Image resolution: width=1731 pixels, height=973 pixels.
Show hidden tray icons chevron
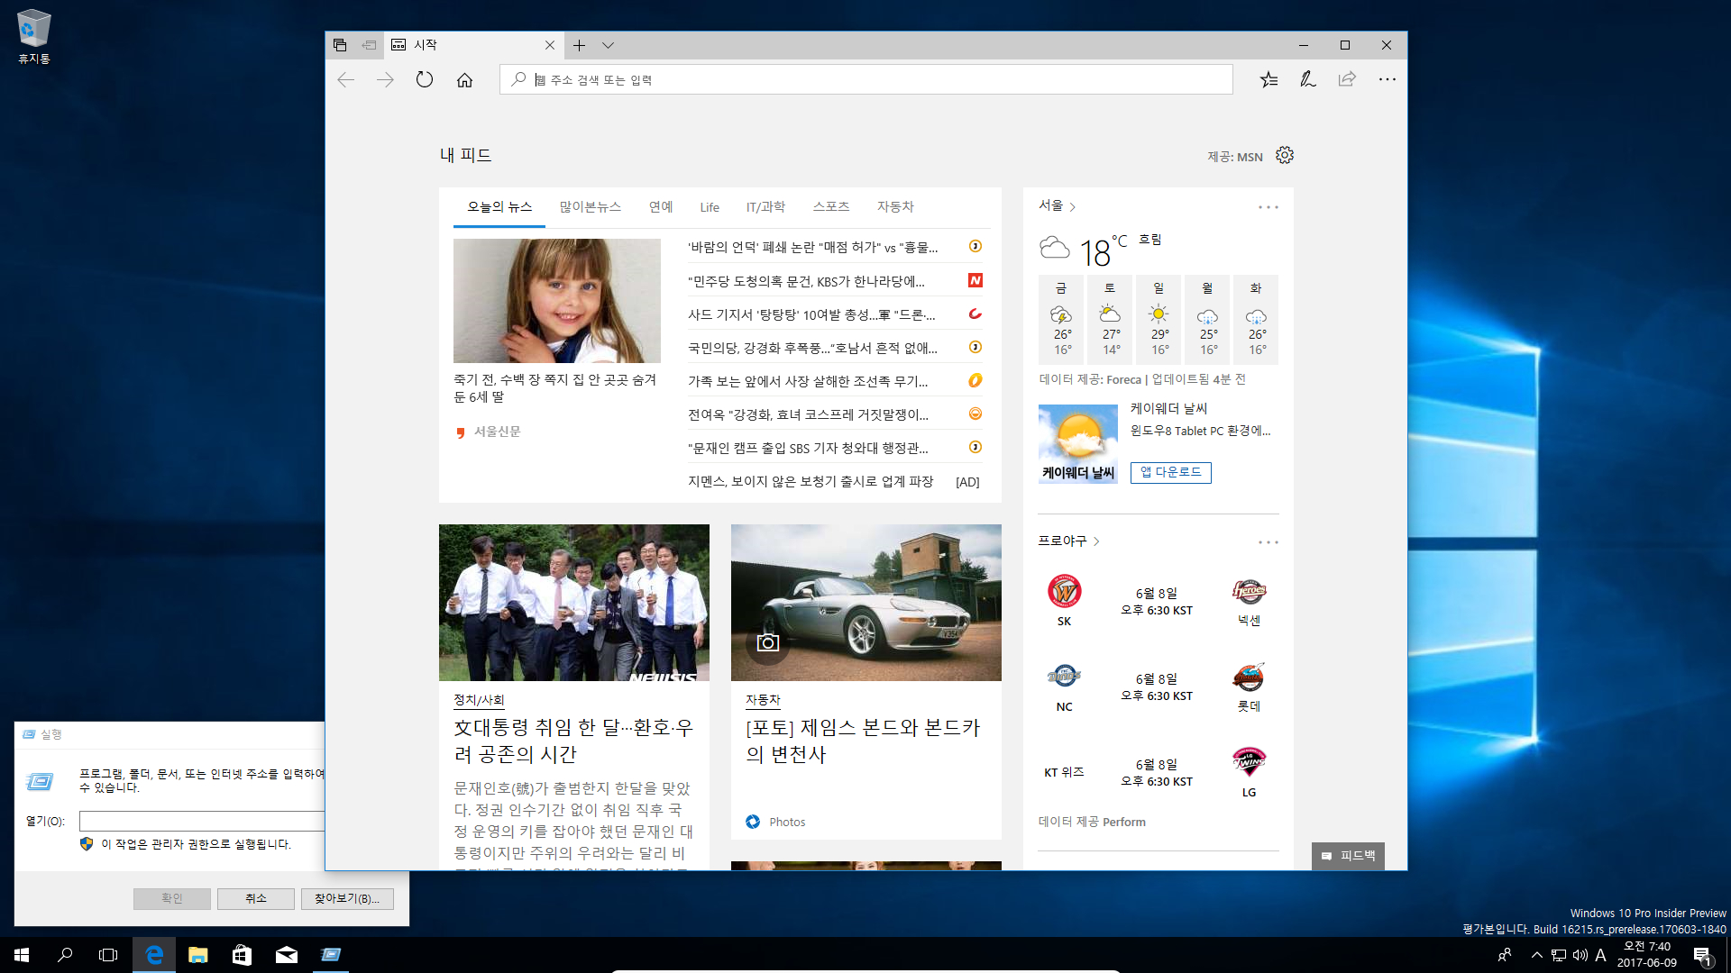1536,955
